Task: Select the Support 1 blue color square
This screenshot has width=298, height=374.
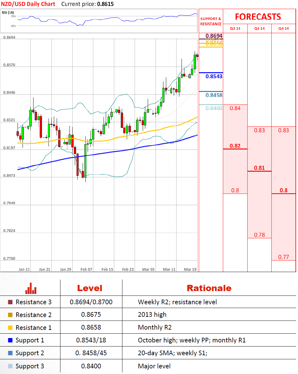Action: [x=10, y=340]
